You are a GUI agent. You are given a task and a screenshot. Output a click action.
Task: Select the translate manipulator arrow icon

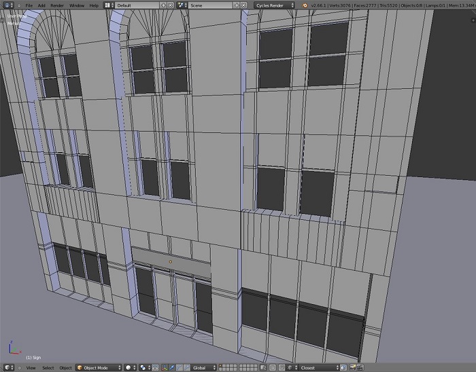tap(172, 367)
